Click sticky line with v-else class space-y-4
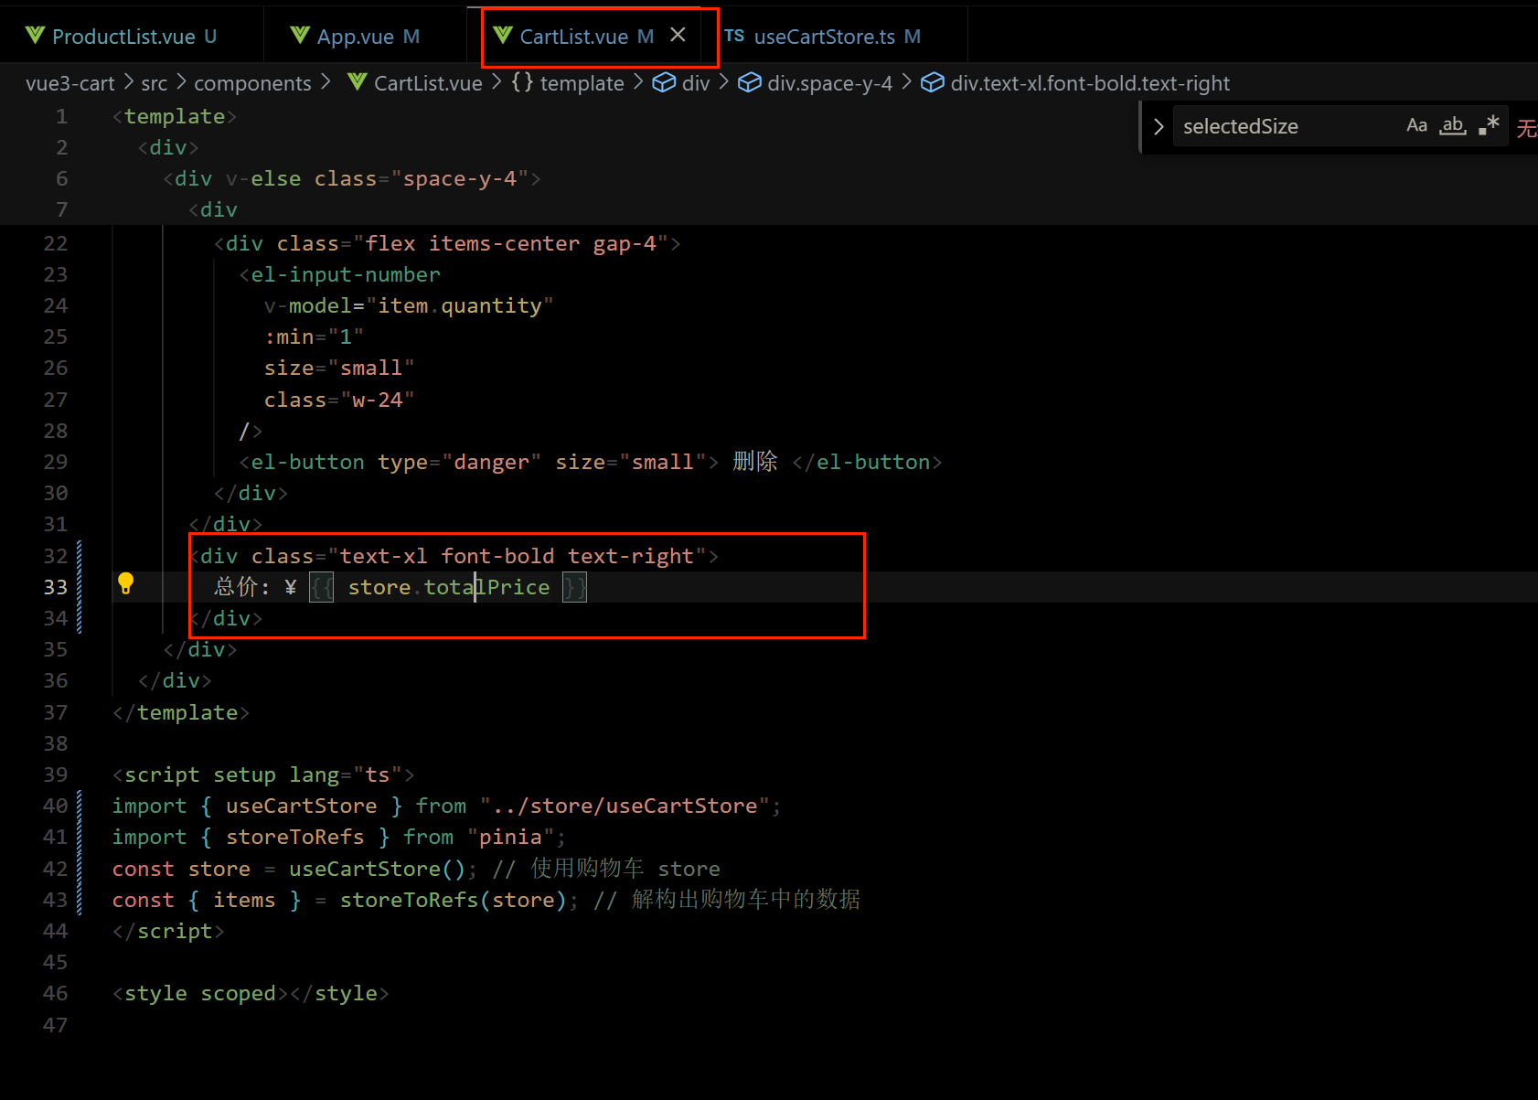This screenshot has height=1100, width=1538. pyautogui.click(x=352, y=178)
